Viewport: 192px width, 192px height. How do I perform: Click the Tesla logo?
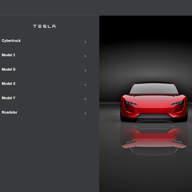click(45, 26)
